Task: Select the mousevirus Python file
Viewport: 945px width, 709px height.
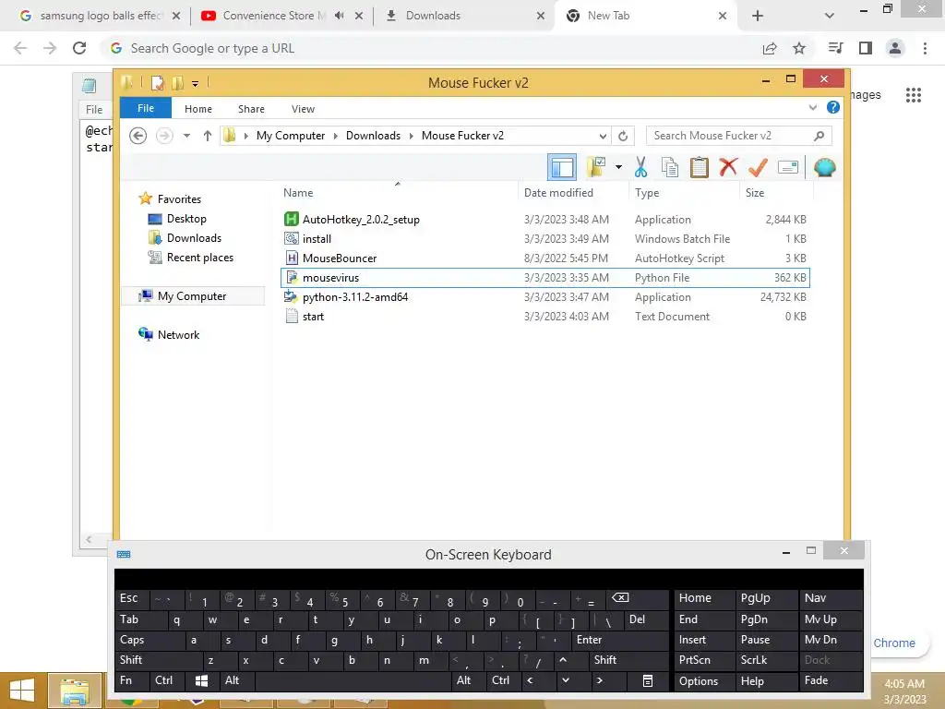Action: pos(544,277)
